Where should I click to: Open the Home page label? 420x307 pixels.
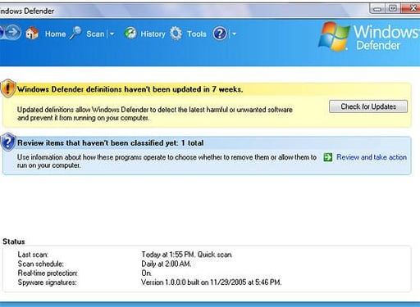pos(56,34)
